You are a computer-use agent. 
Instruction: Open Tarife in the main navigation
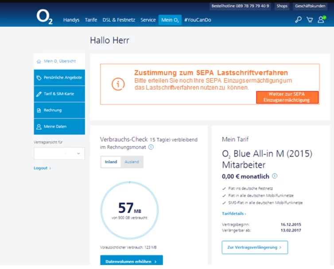(x=91, y=20)
